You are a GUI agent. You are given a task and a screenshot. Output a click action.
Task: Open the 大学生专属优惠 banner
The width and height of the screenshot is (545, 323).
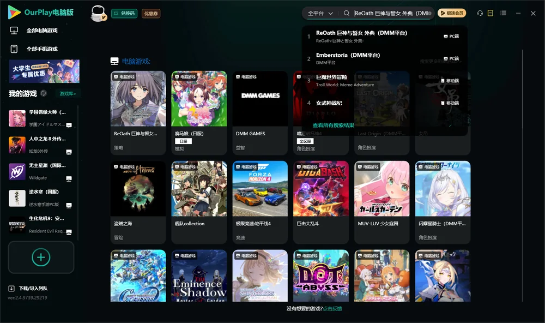tap(44, 71)
